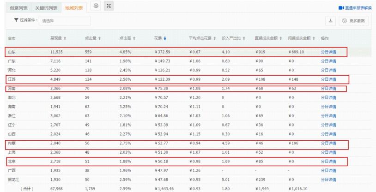The width and height of the screenshot is (376, 192).
Task: Click 江苏 indirect sales ¥148
Action: [x=293, y=79]
